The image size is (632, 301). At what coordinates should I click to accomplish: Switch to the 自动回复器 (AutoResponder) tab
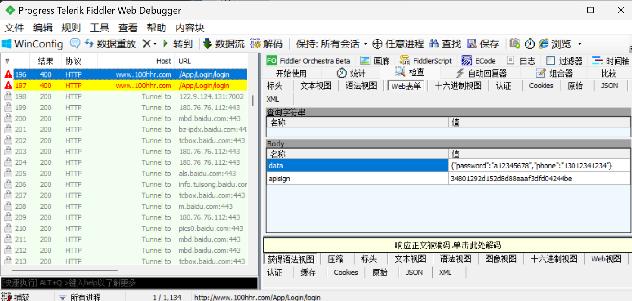tap(481, 73)
